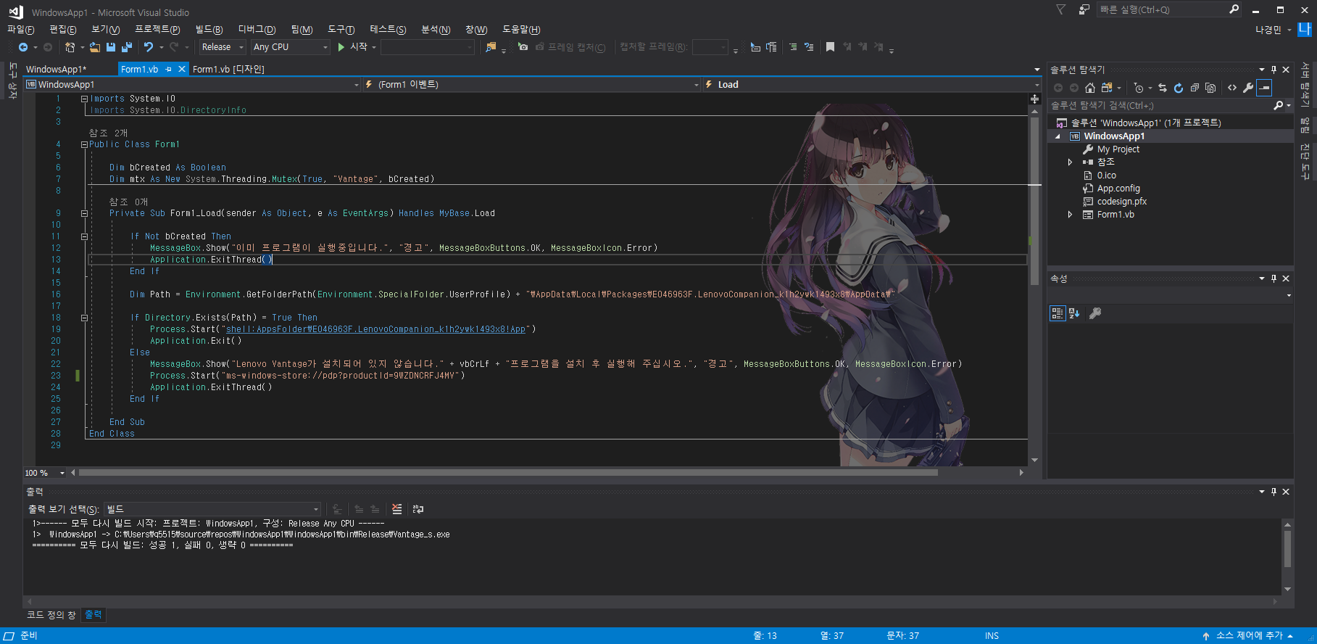The image size is (1317, 644).
Task: Switch to the 코드 정의 창 tab
Action: 51,615
